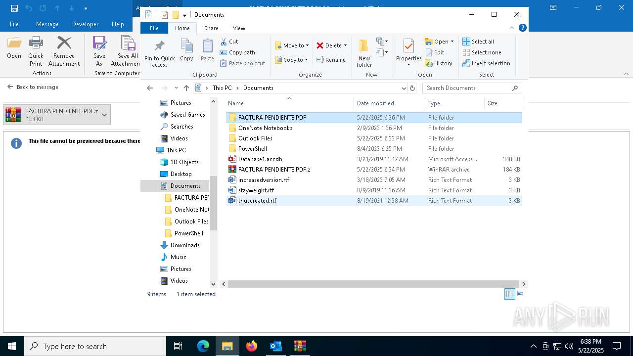The image size is (633, 356).
Task: Click the Copy icon in Clipboard group
Action: [186, 47]
